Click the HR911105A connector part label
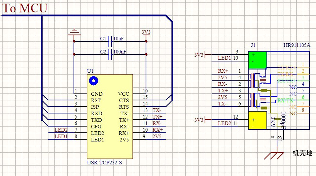The width and height of the screenshot is (316, 176). [x=297, y=45]
